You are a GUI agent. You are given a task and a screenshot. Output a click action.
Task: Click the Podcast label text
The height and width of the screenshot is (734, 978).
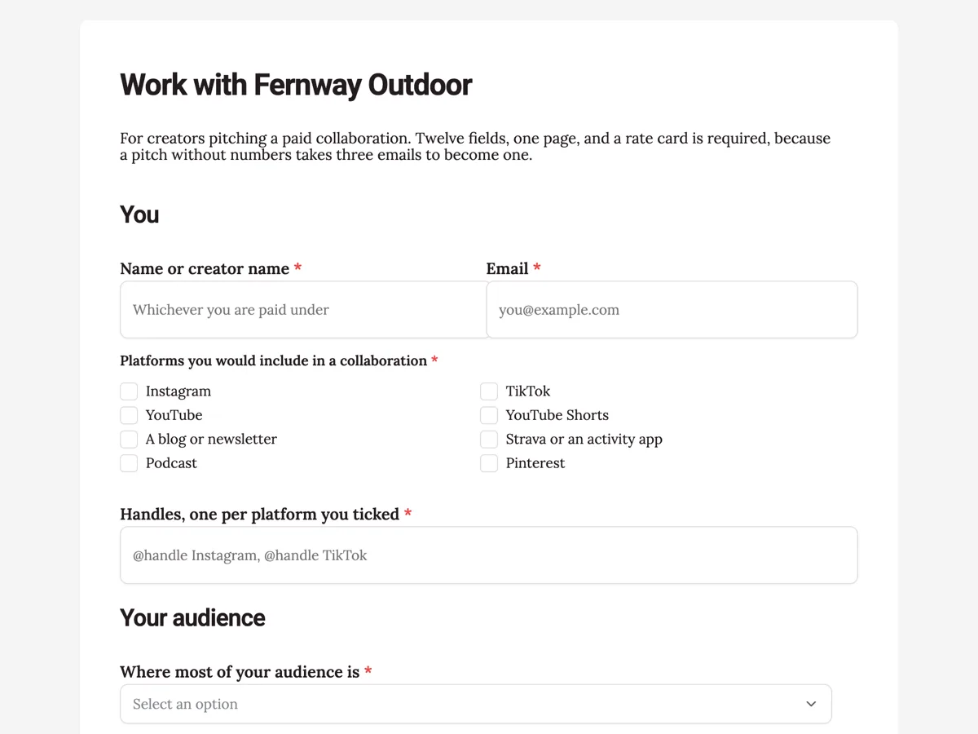tap(171, 463)
